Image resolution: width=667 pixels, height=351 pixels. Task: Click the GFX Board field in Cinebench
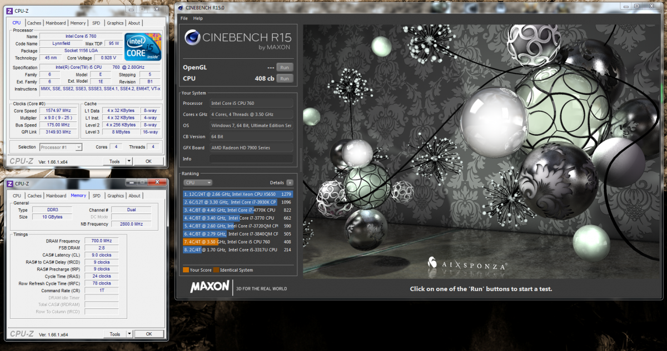click(251, 148)
